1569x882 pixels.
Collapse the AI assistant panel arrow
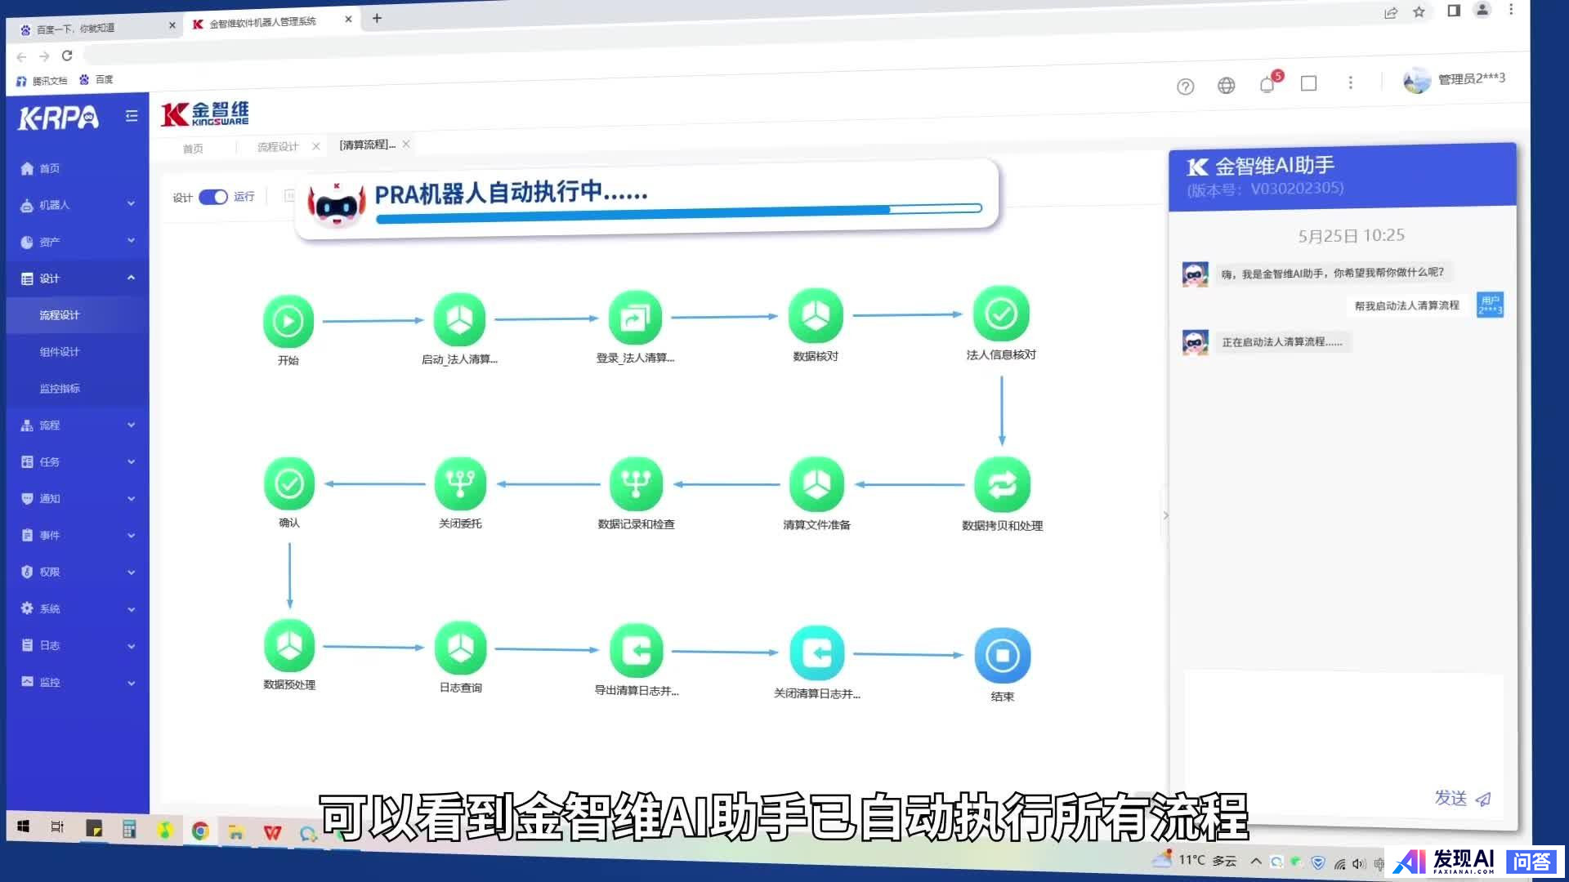tap(1165, 515)
